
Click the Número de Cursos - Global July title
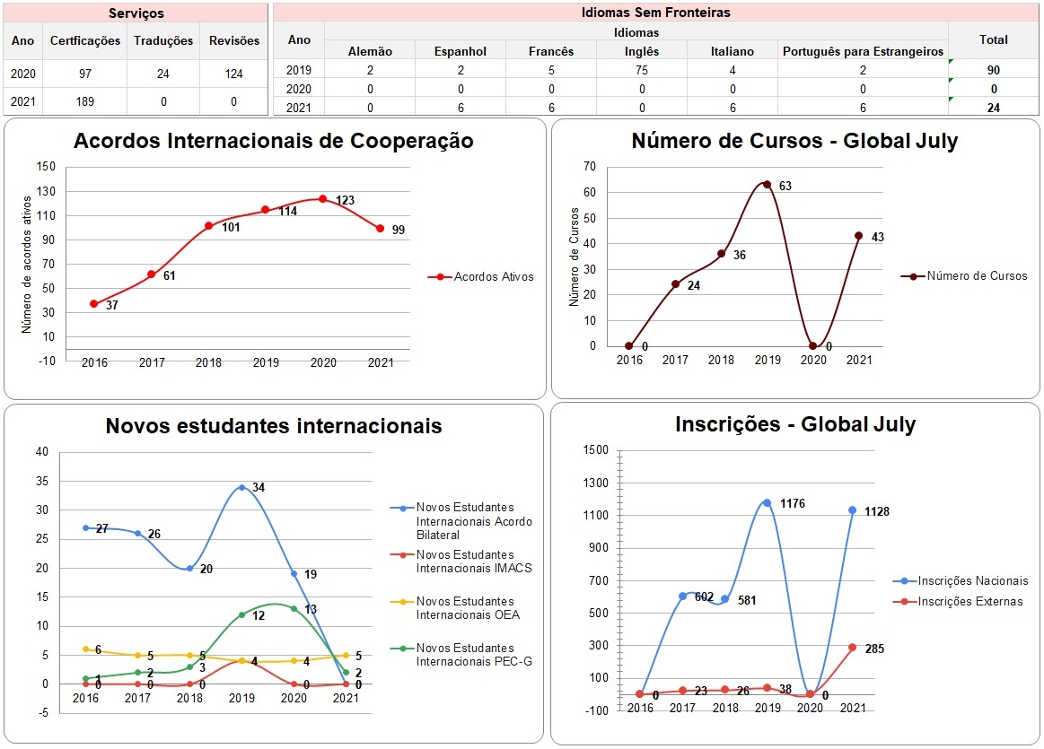tap(794, 142)
